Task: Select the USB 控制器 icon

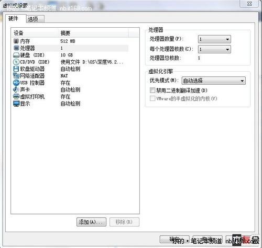Action: pyautogui.click(x=16, y=83)
